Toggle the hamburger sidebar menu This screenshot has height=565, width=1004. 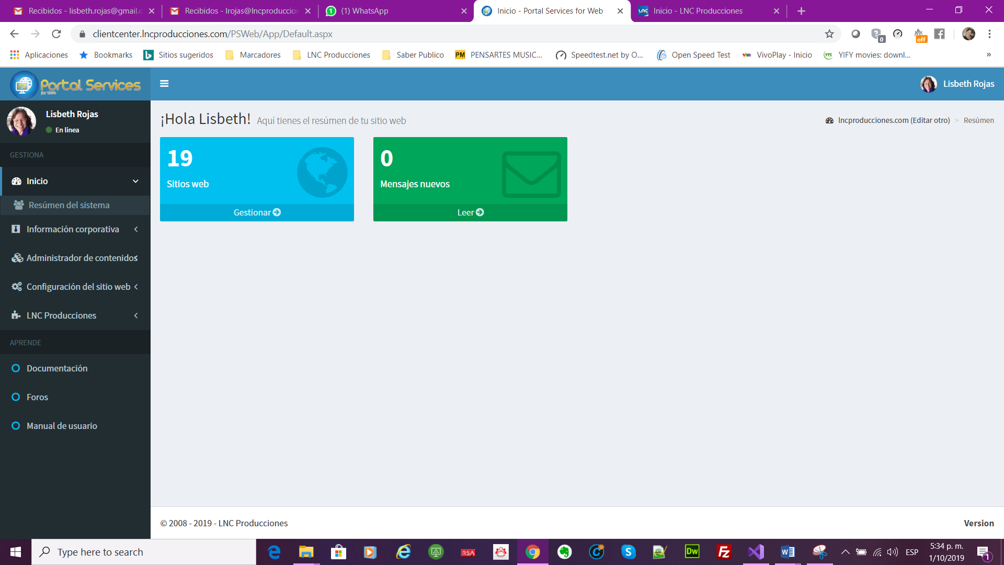(x=164, y=84)
